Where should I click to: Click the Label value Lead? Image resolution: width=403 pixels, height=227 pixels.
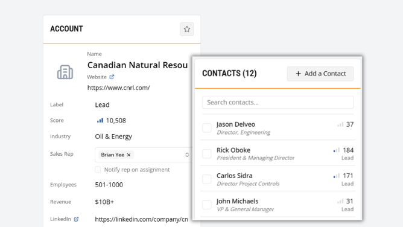tap(103, 105)
